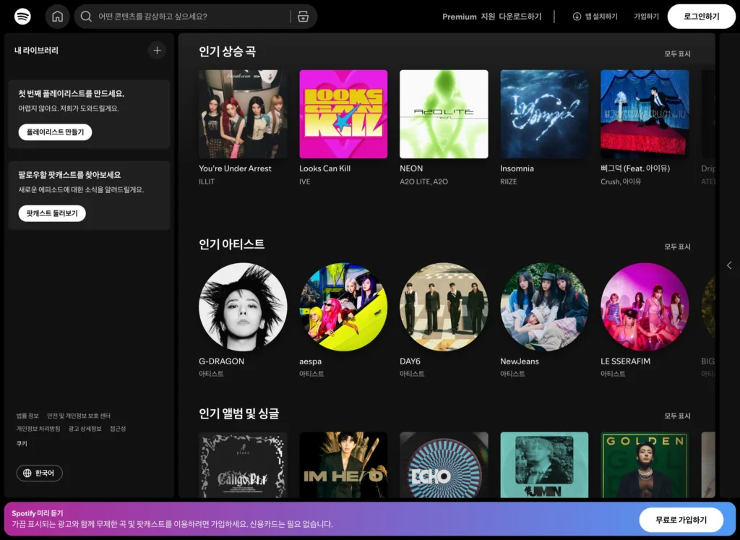Open the 법률 정보 footer link
740x540 pixels.
coord(27,416)
